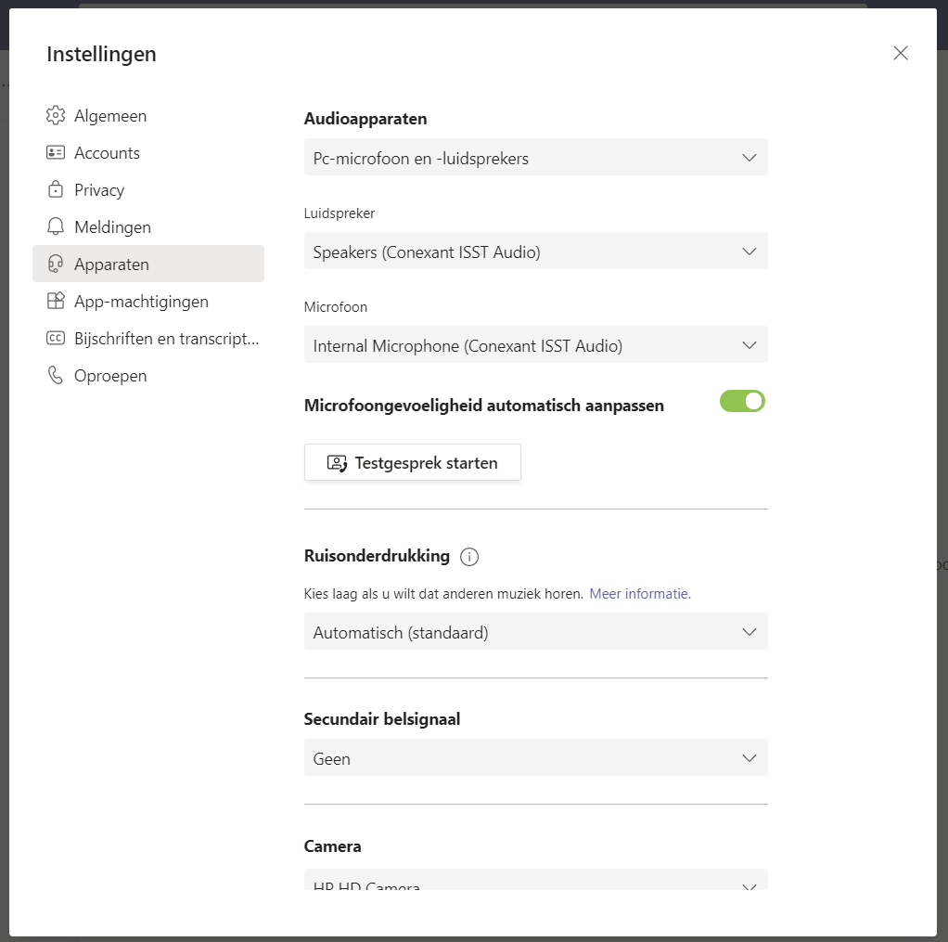
Task: Click the Ruisonderdrukking heading
Action: (x=377, y=556)
